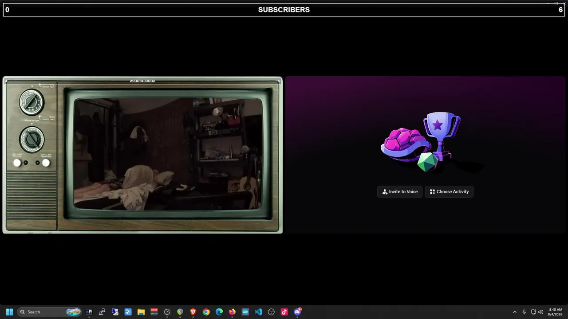Screen dimensions: 568x319
Task: Open the clock showing 5:40 AM
Action: point(556,312)
